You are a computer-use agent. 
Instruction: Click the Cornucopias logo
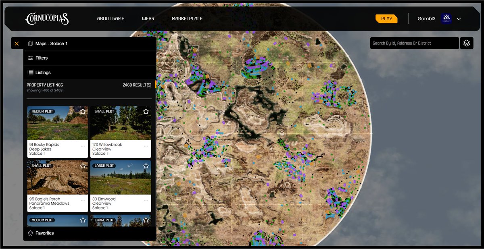[x=47, y=18]
